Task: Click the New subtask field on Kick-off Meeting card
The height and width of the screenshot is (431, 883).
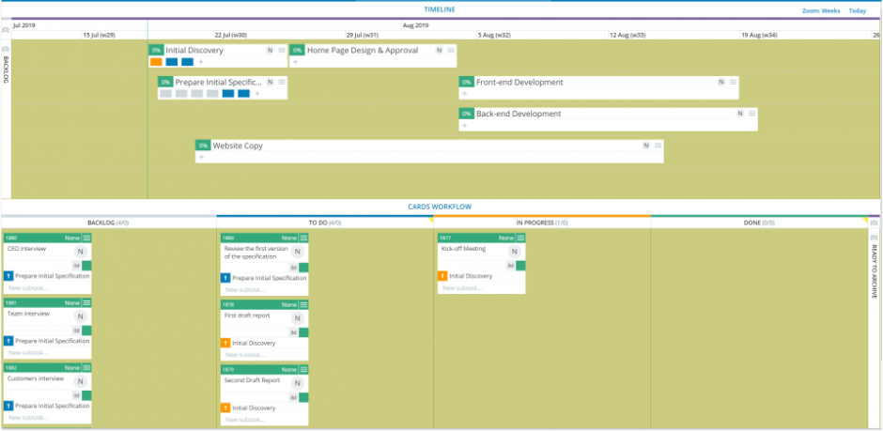Action: tap(464, 287)
